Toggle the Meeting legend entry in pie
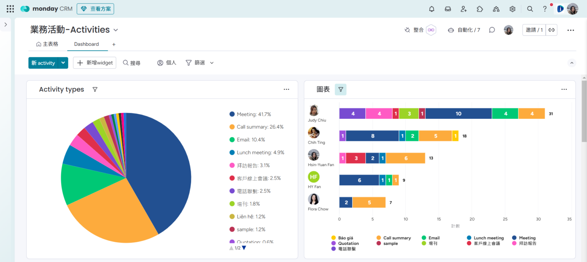This screenshot has width=587, height=262. [250, 114]
